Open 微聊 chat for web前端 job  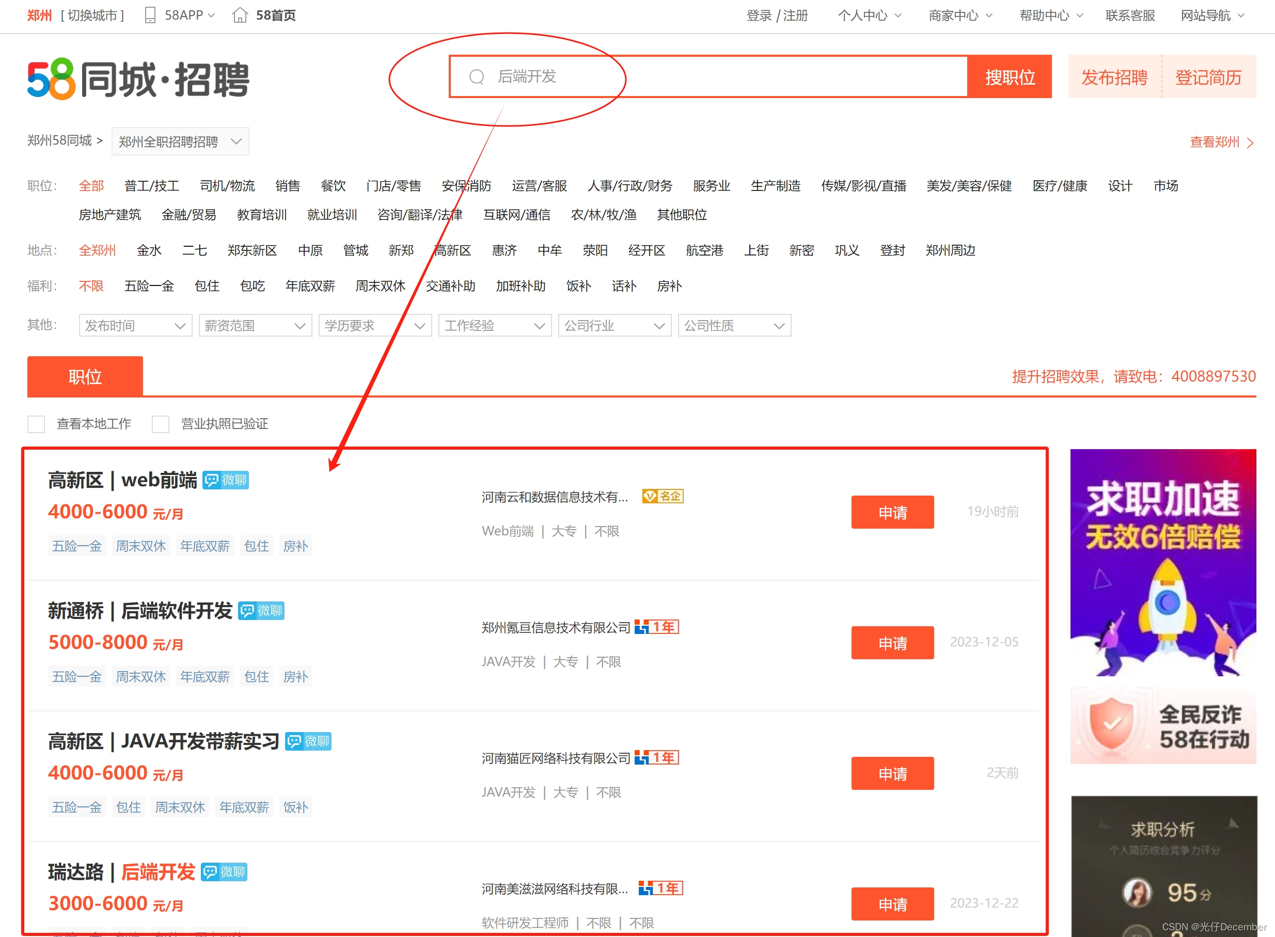point(226,481)
